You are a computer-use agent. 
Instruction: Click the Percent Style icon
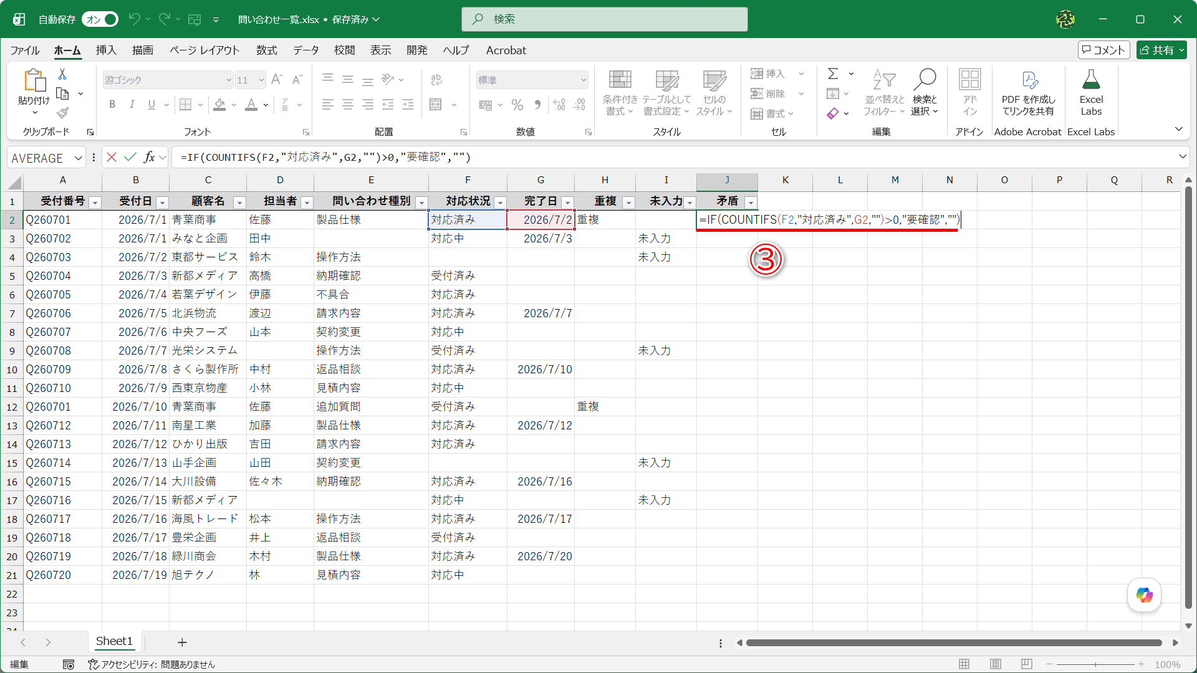click(517, 105)
